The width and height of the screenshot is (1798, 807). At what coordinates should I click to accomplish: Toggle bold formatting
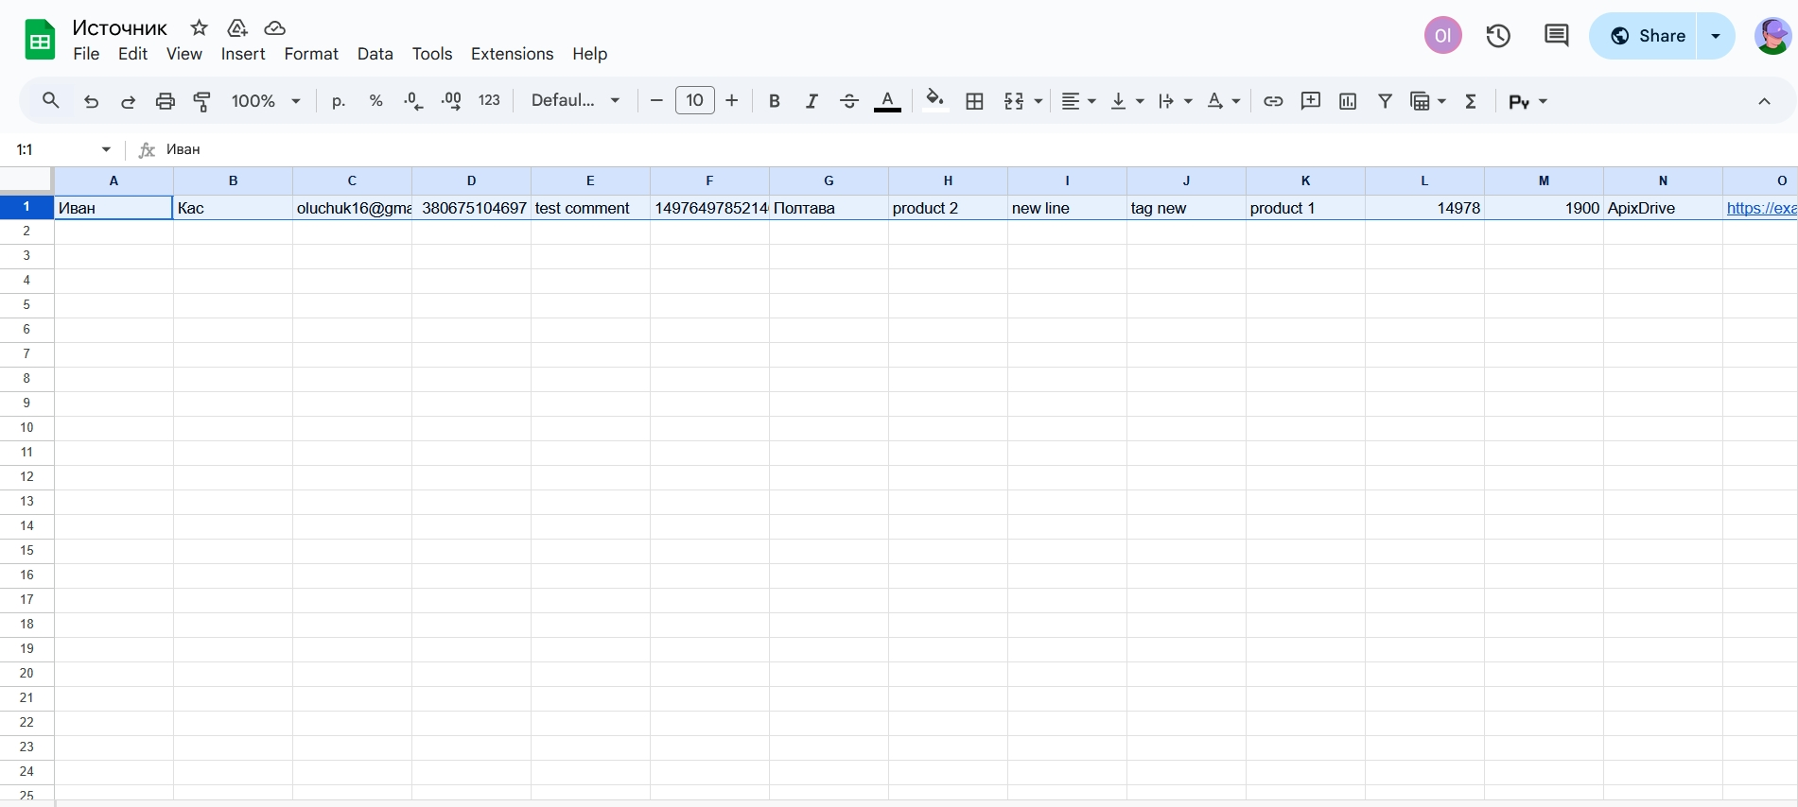(774, 101)
